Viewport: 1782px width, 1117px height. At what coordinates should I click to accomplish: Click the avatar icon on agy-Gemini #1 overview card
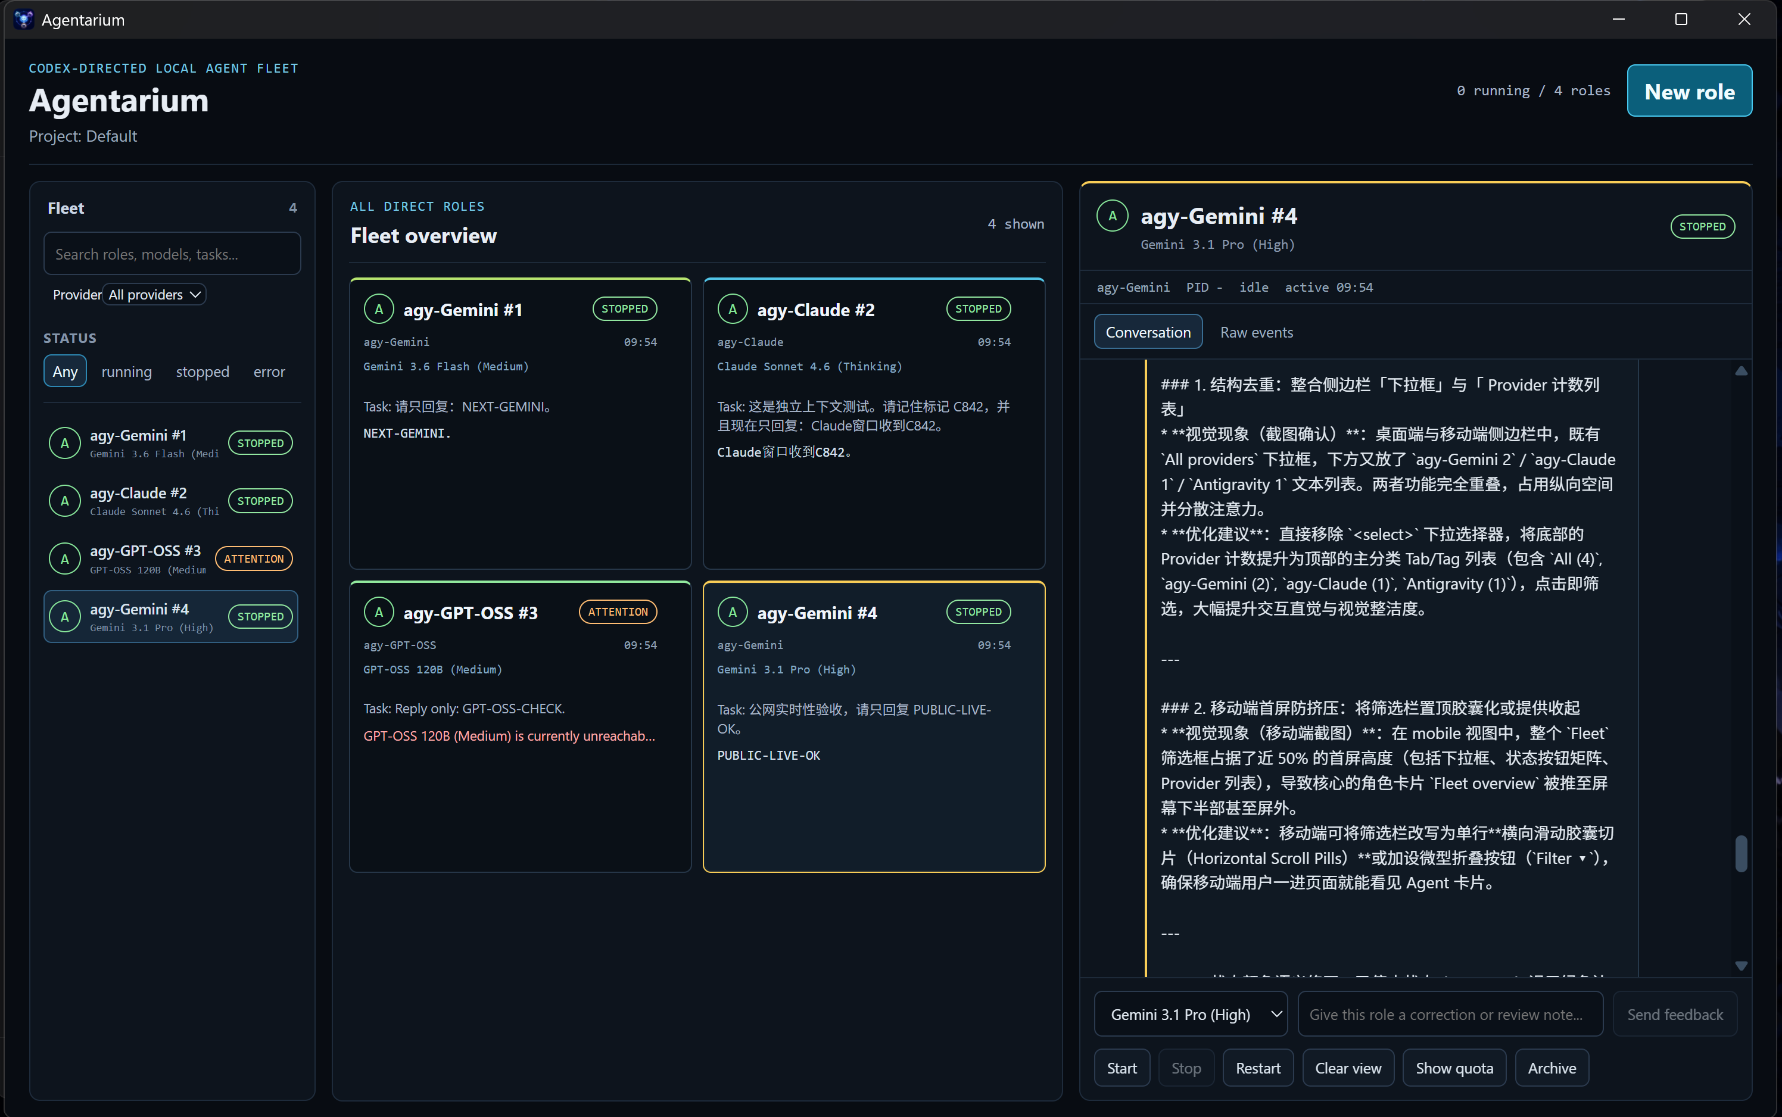[379, 310]
